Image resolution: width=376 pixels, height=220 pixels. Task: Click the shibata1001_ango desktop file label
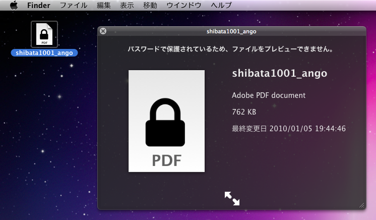pos(44,53)
